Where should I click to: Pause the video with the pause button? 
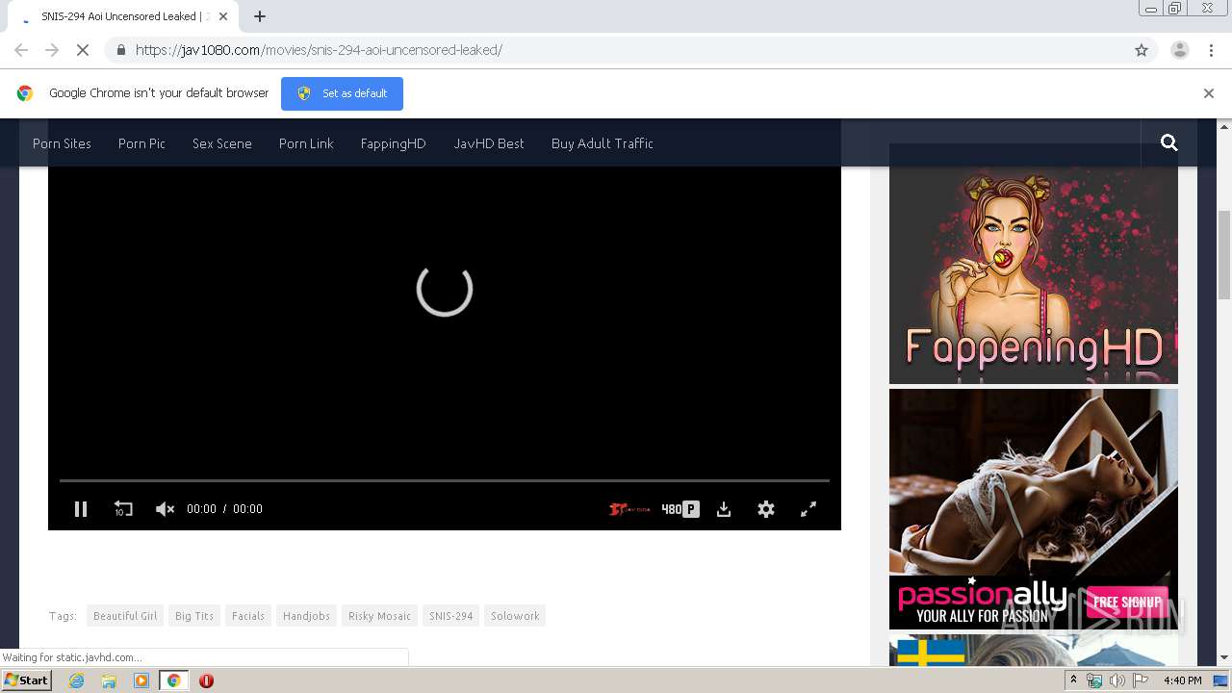81,509
